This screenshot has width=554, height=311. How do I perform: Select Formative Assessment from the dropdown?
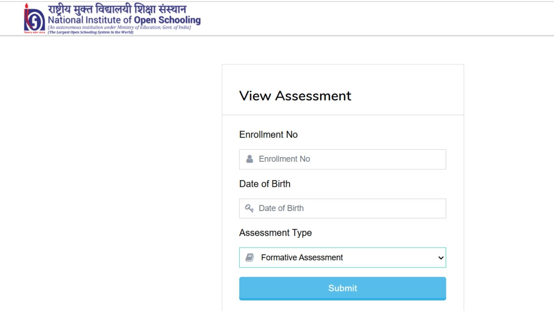pos(302,257)
